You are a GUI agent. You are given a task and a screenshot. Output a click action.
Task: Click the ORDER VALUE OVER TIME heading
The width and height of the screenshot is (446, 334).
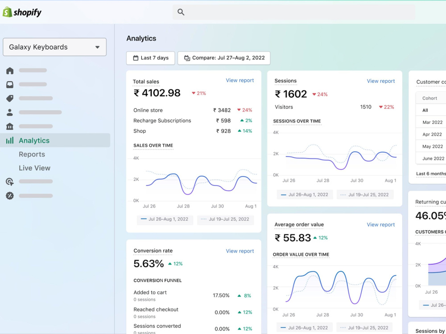[x=301, y=254]
